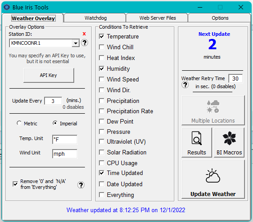This screenshot has height=222, width=253.
Task: Enable the Ultraviolet (UV) checkbox
Action: [x=102, y=141]
